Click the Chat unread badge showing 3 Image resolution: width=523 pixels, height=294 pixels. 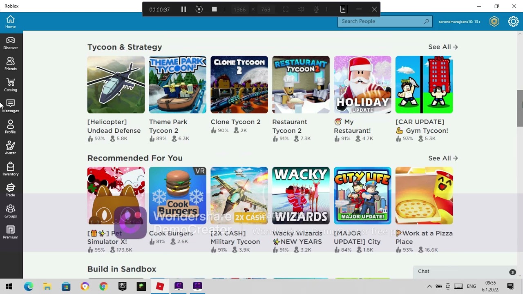click(x=512, y=272)
